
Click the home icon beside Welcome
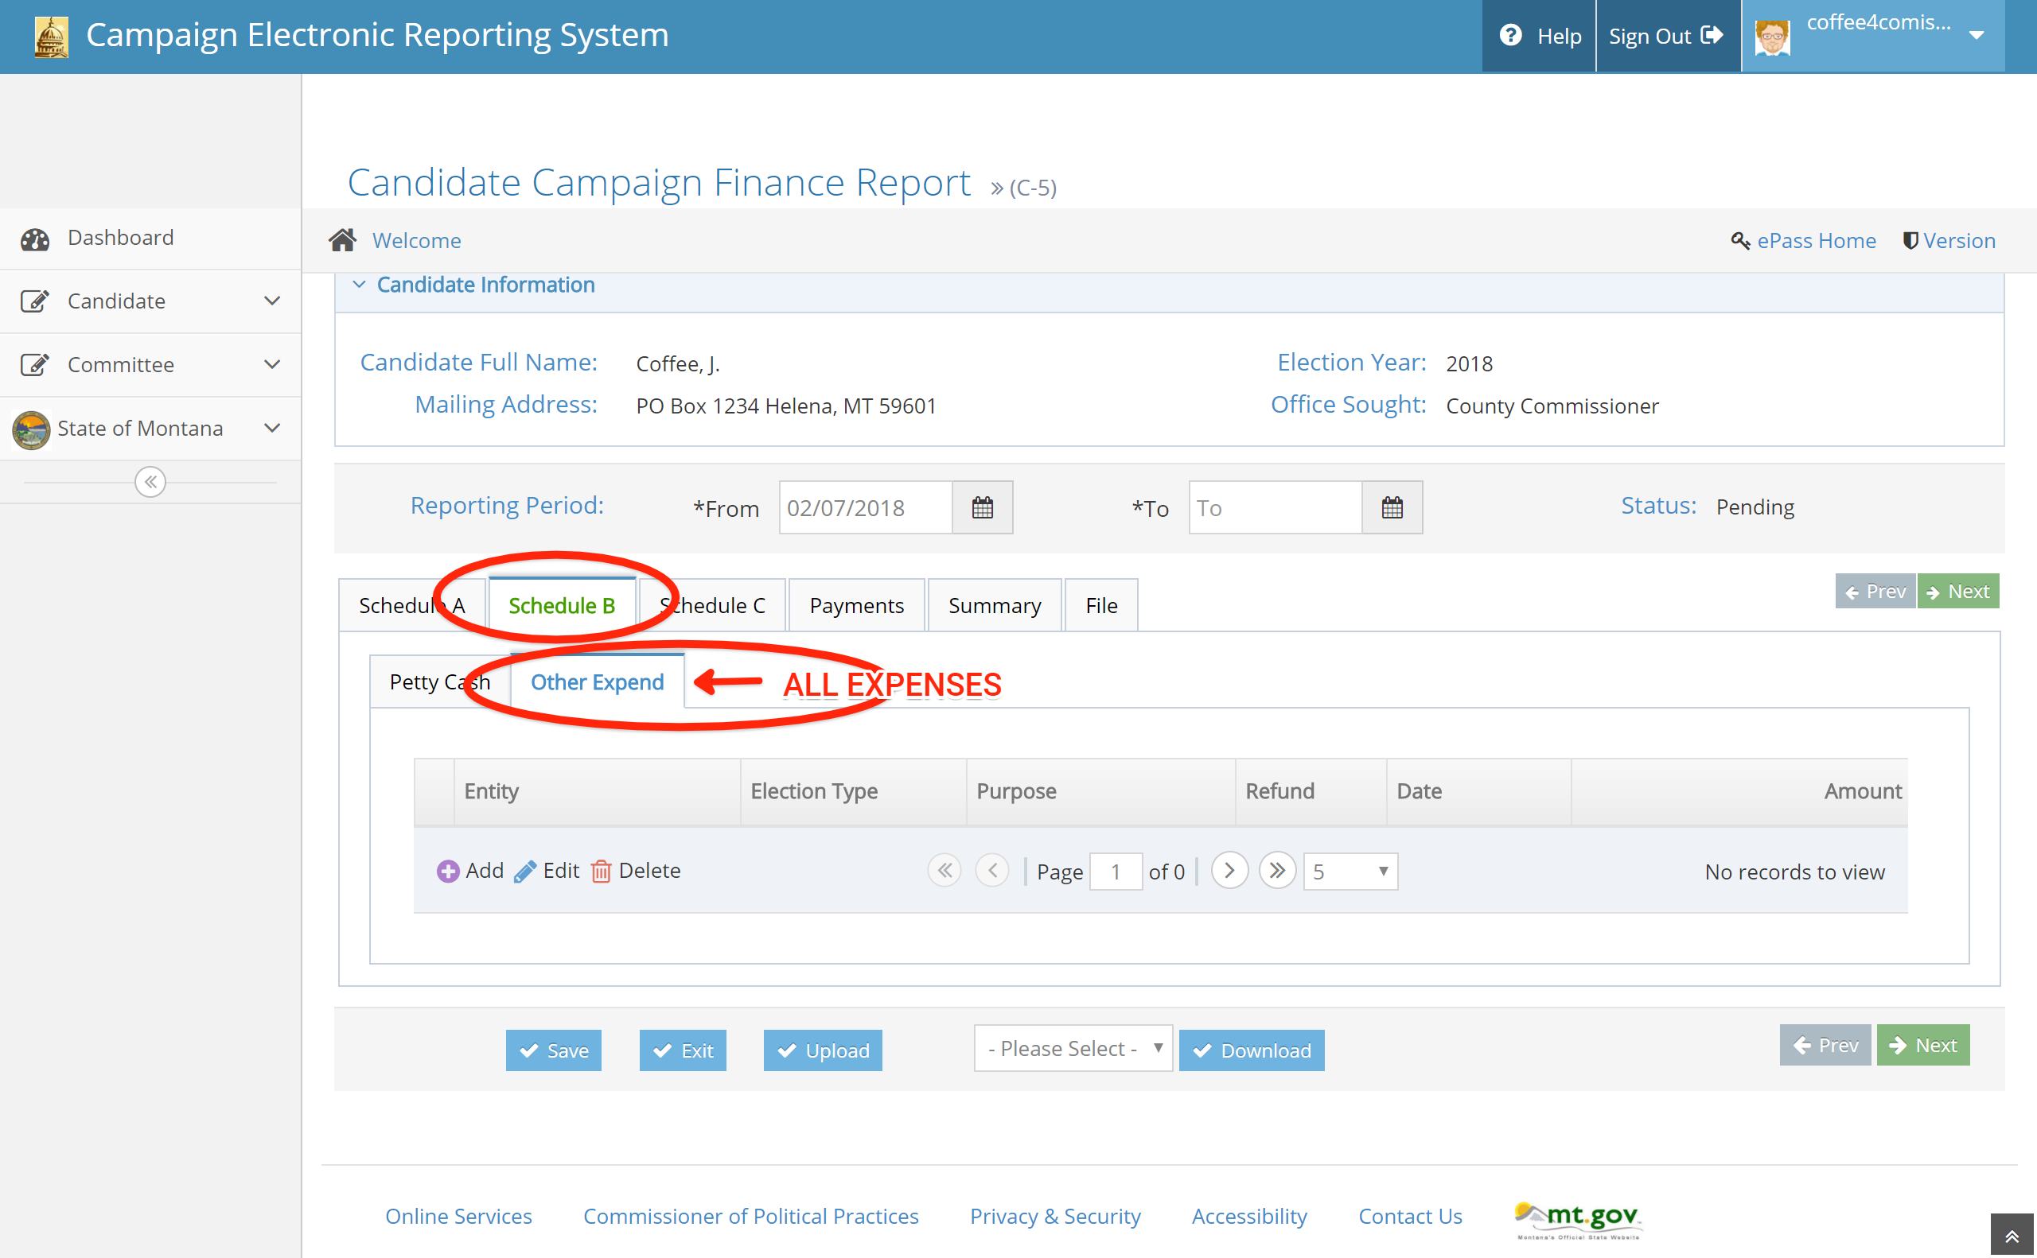click(x=342, y=240)
